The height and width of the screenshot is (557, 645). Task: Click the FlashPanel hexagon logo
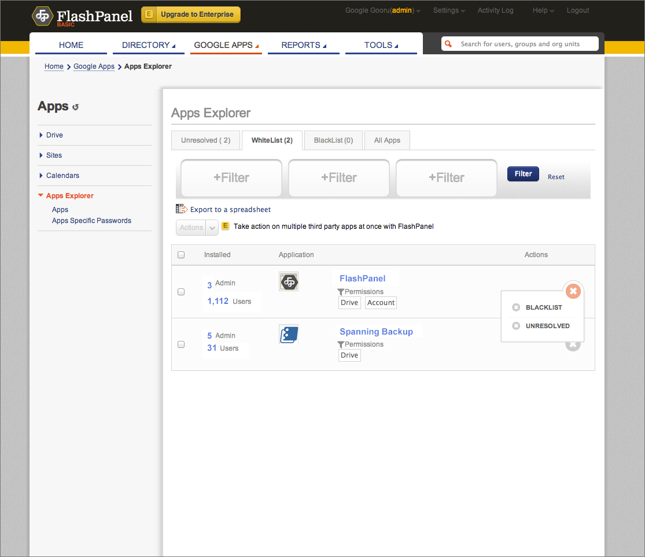point(42,16)
